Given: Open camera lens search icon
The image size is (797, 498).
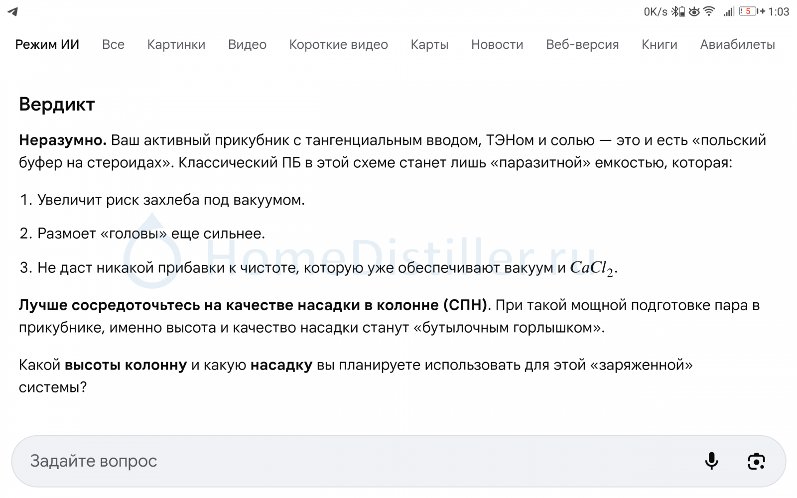Looking at the screenshot, I should tap(756, 461).
